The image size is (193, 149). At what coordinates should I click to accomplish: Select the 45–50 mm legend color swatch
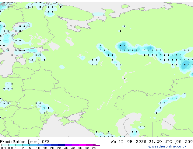pyautogui.click(x=89, y=145)
